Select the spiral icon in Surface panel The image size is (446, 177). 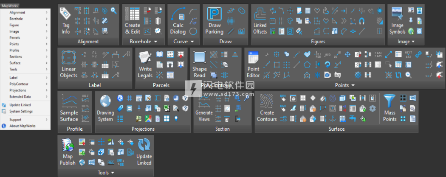(332, 98)
